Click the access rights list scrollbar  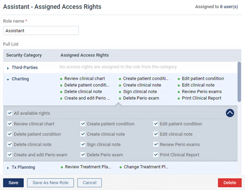[239, 82]
